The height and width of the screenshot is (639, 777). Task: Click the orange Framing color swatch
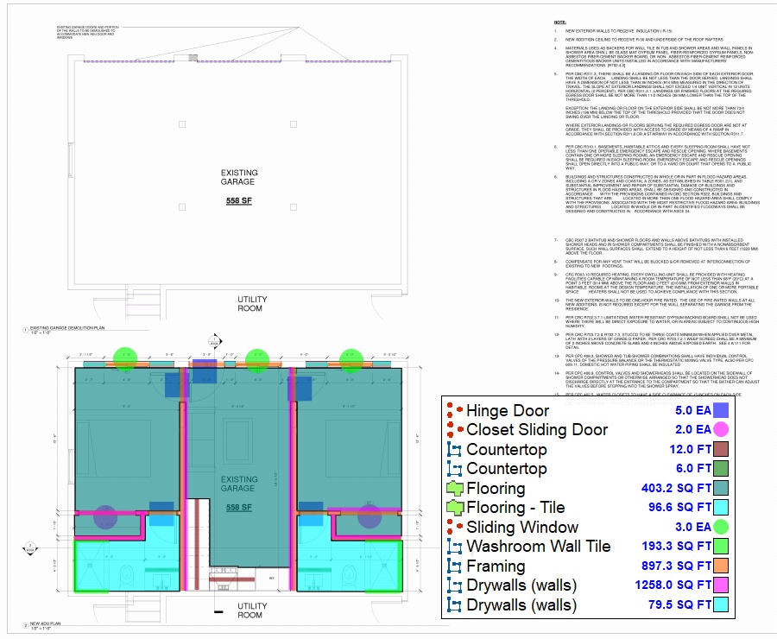point(723,566)
